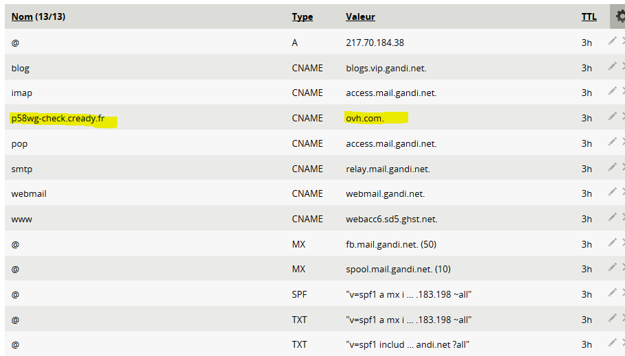Edit the SPF record row
625x356 pixels.
tap(613, 294)
